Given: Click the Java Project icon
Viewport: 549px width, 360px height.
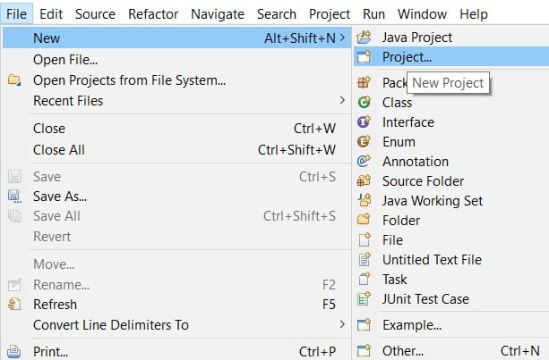Looking at the screenshot, I should pos(364,37).
